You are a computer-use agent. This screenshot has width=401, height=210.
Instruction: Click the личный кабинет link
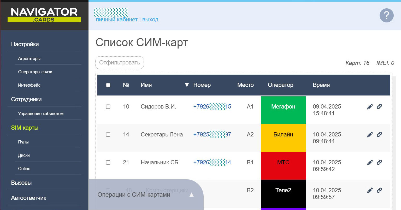pyautogui.click(x=116, y=20)
